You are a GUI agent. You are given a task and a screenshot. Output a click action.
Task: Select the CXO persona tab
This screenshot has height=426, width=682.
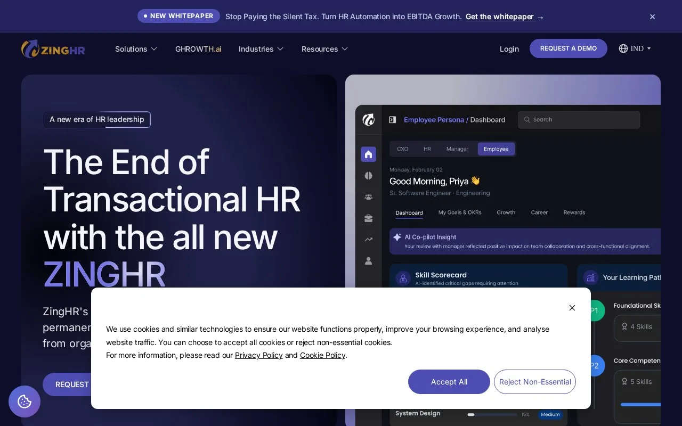point(403,149)
